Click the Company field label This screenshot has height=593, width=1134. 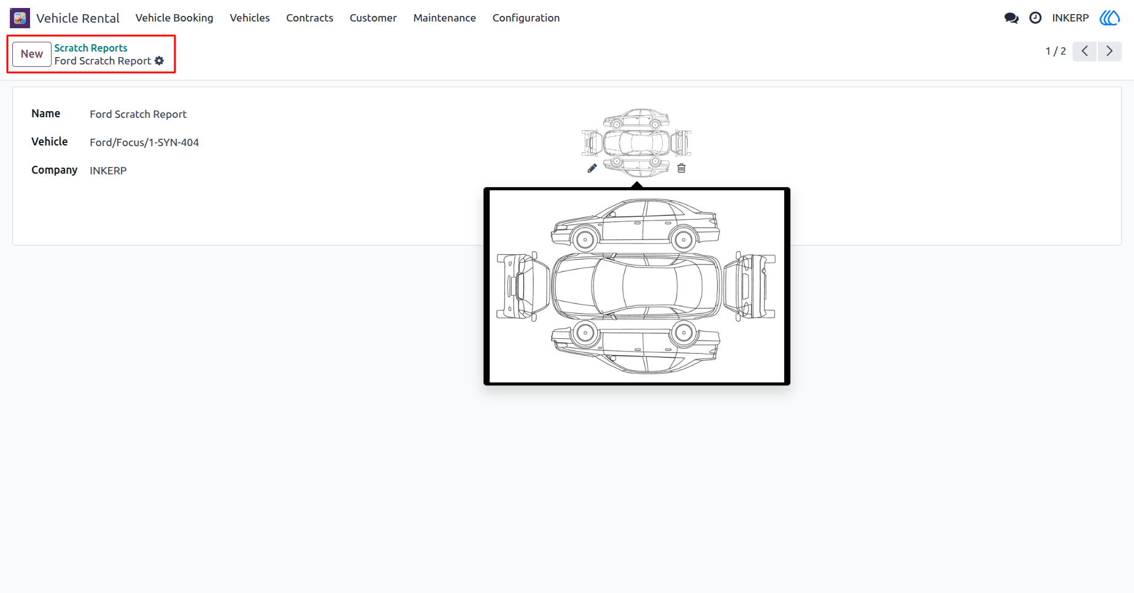click(55, 170)
